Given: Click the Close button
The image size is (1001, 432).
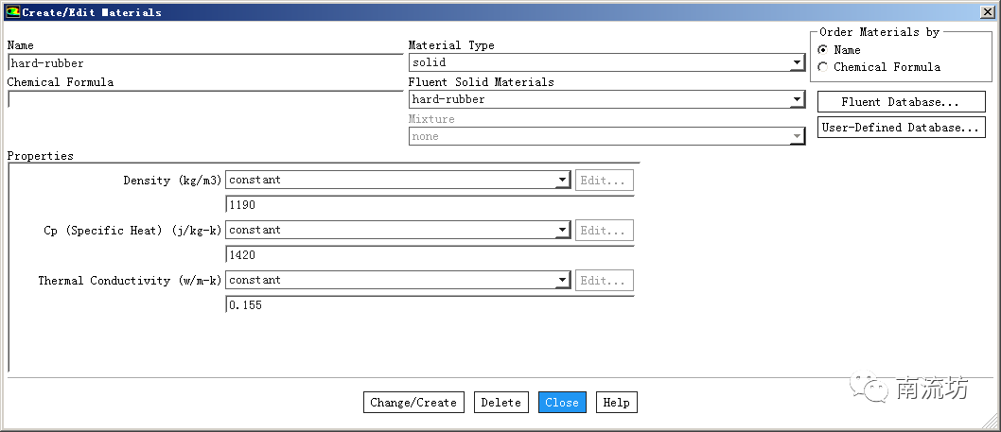Looking at the screenshot, I should coord(562,403).
